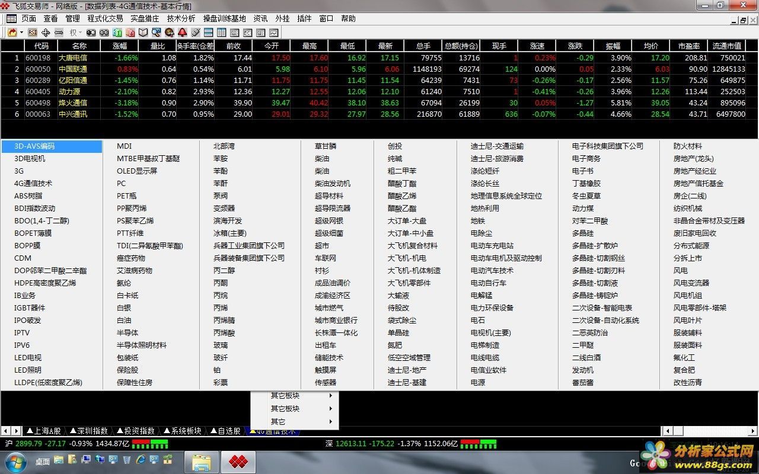The width and height of the screenshot is (759, 474).
Task: Click the red download pages toolbar icon
Action: [130, 32]
